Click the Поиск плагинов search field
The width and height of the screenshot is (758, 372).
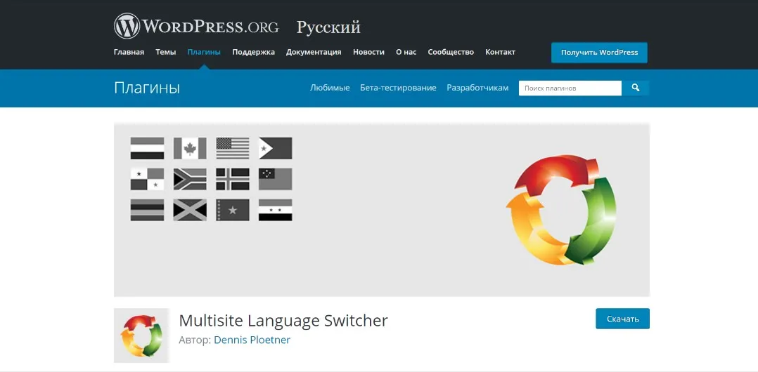tap(570, 88)
